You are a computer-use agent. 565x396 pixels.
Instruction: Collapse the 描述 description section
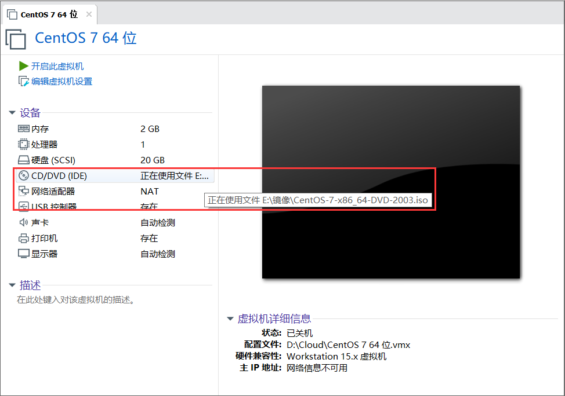pyautogui.click(x=12, y=285)
